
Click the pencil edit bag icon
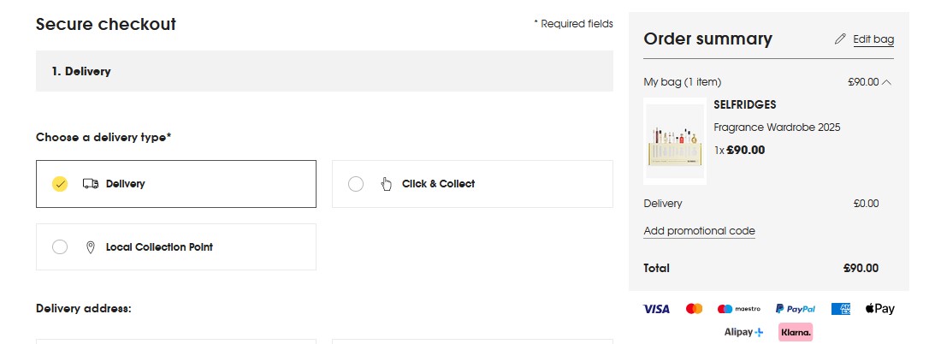840,39
